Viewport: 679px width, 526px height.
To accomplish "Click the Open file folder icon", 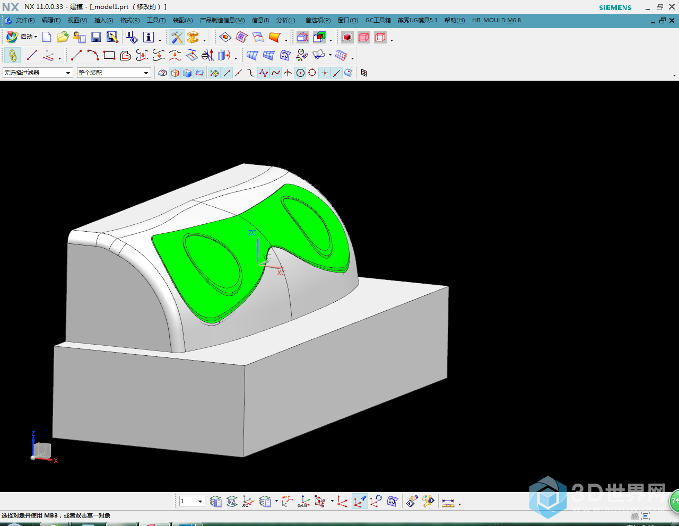I will point(63,37).
